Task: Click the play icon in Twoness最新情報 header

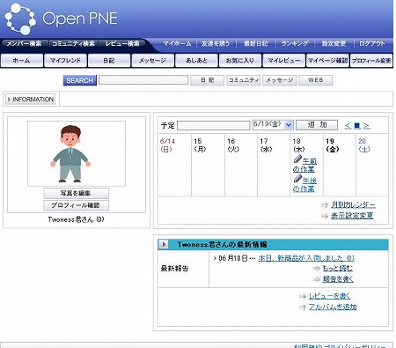Action: pyautogui.click(x=164, y=244)
